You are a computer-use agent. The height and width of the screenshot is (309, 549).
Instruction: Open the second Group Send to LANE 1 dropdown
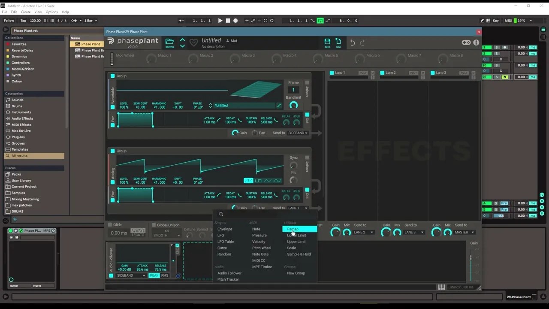[x=298, y=208]
